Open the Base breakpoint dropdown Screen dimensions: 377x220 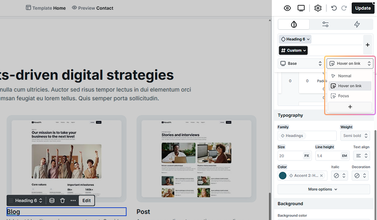coord(301,64)
